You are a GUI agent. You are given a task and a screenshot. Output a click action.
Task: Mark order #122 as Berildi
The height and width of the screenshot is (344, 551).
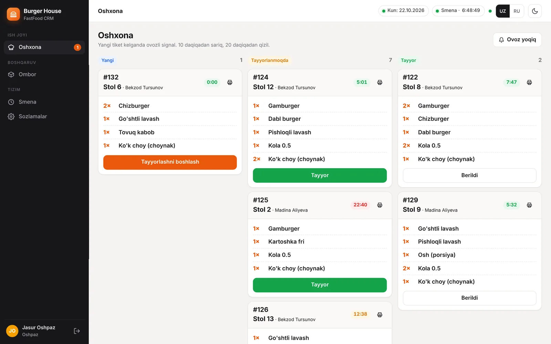(x=470, y=175)
